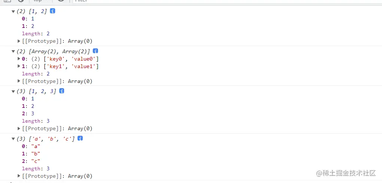Expand the ['key0', 'value0'] entry
Viewport: 382px width, 183px height.
tap(19, 59)
